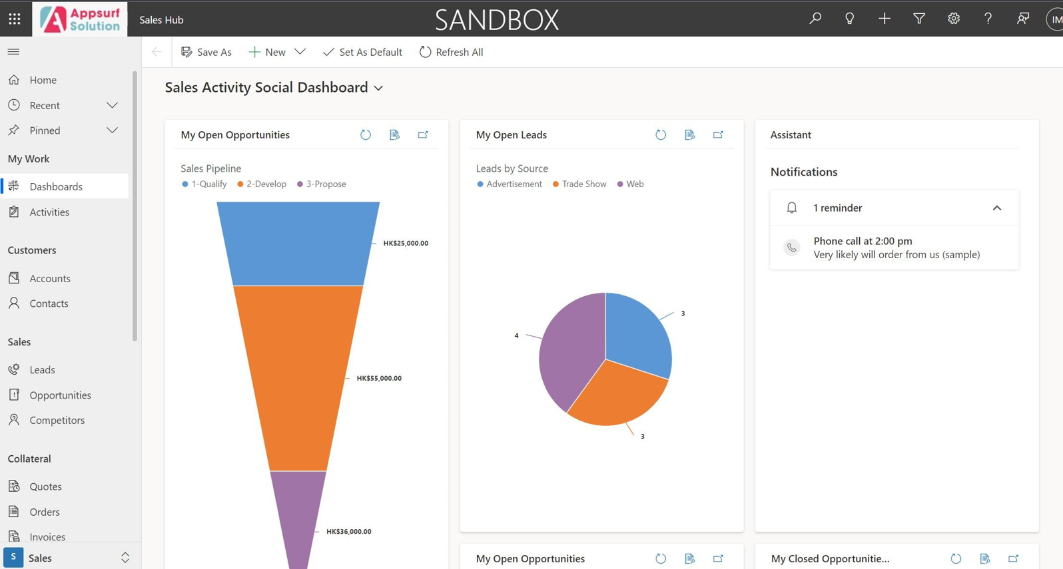The width and height of the screenshot is (1063, 569).
Task: Click the sidebar vertical scrollbar
Action: [x=135, y=206]
